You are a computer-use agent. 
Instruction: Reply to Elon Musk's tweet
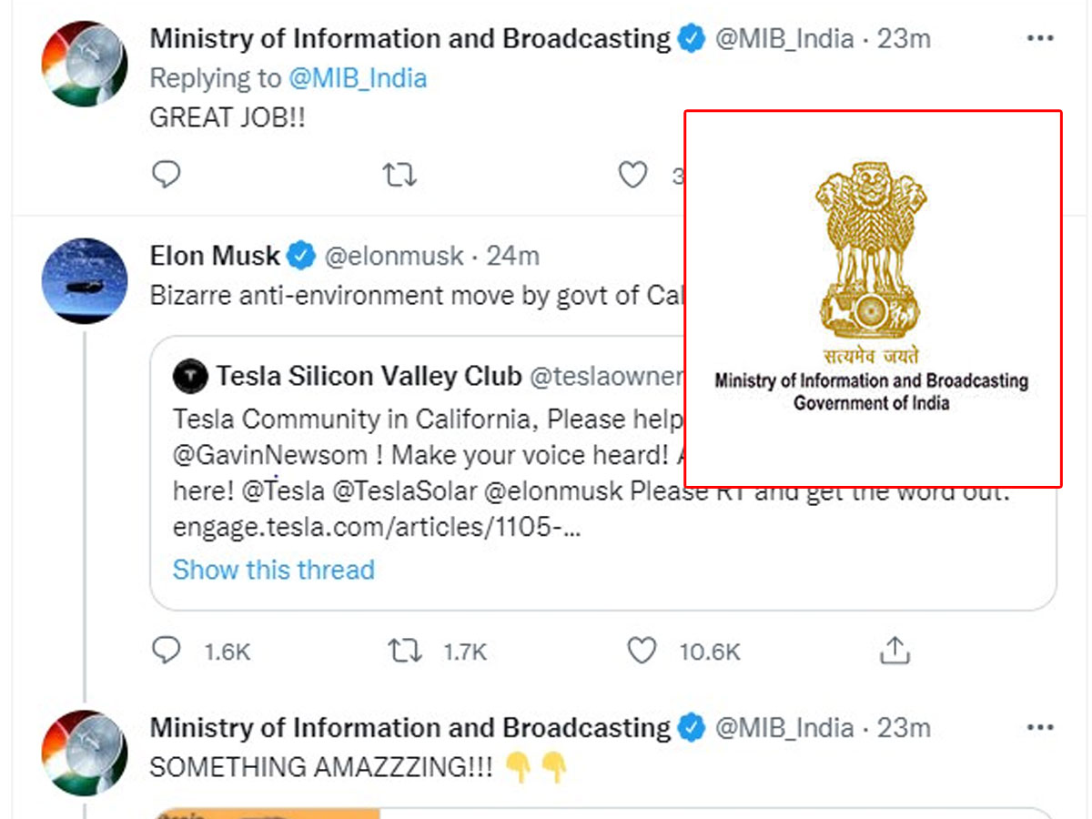pos(167,650)
